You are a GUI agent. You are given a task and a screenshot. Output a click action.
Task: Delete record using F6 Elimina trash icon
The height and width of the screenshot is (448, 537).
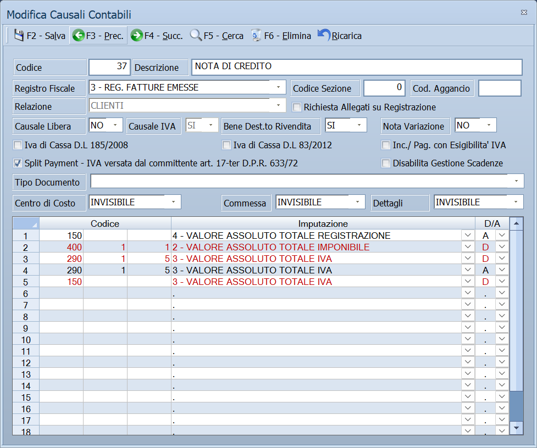(256, 35)
